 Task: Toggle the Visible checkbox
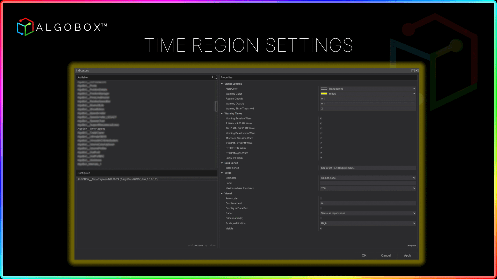pos(321,228)
